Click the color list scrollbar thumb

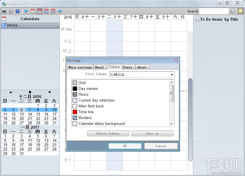(x=171, y=93)
